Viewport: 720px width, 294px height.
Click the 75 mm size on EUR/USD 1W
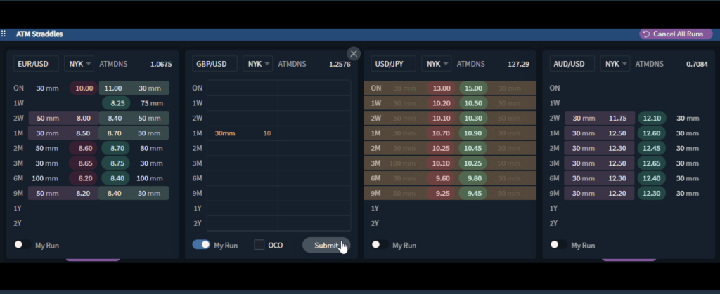(x=152, y=103)
